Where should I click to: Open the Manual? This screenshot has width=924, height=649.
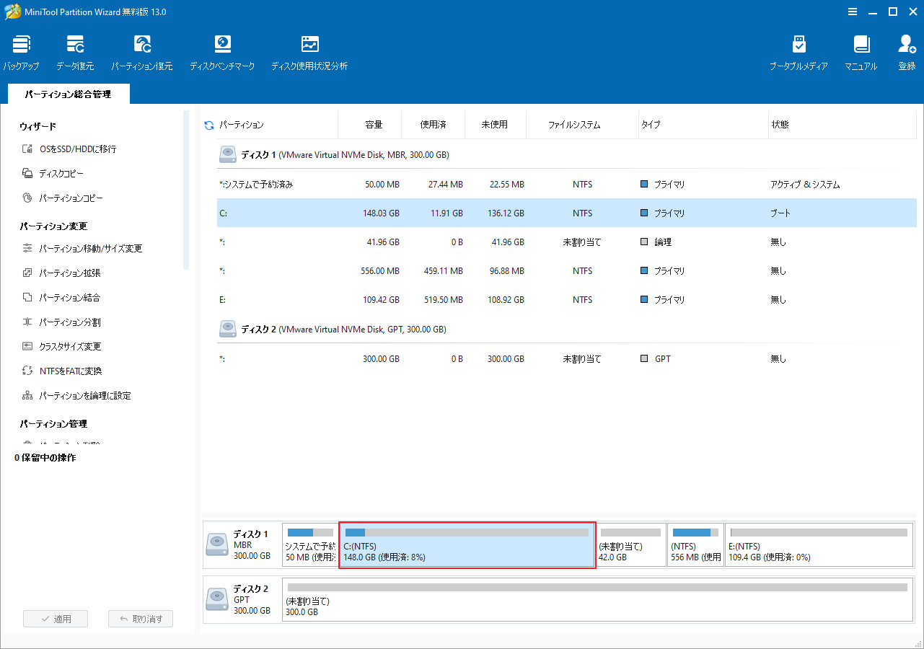pos(861,50)
